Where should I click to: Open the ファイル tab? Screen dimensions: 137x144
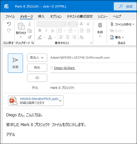click(x=10, y=16)
